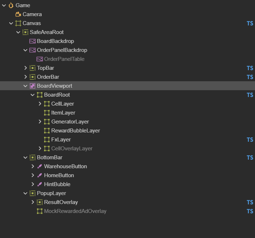
Task: Select the RewardBubbleLayer node label
Action: click(75, 131)
